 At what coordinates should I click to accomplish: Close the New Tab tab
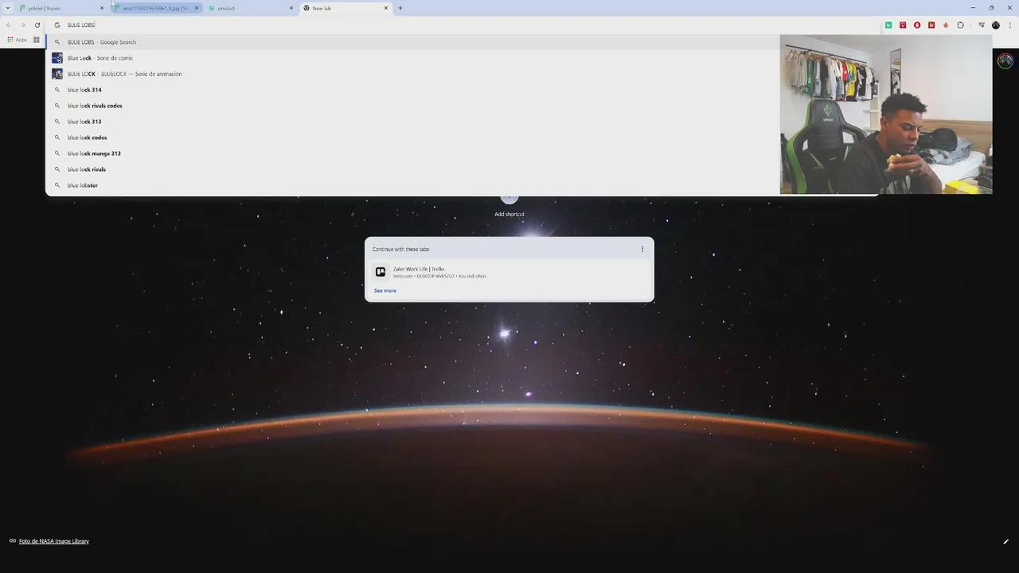(386, 8)
